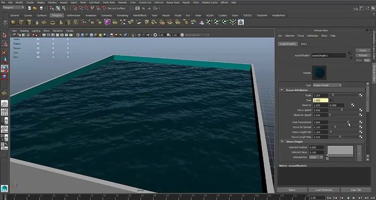
Task: Click the Wave Height ramp graph
Action: (x=340, y=151)
